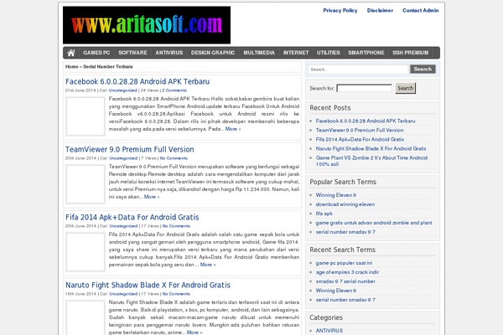Click 'game pc populer saat ini' recent term
This screenshot has width=503, height=335.
[344, 263]
